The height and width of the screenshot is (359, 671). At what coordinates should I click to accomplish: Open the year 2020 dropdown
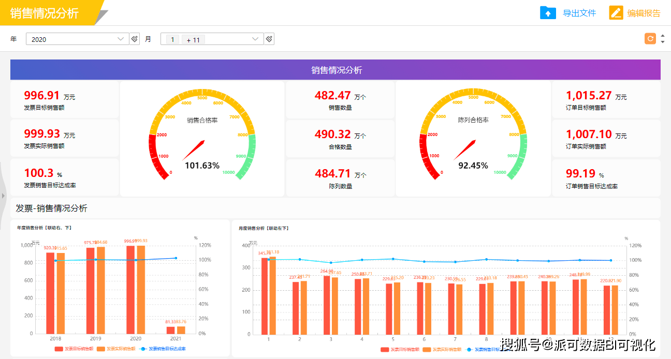[x=121, y=39]
